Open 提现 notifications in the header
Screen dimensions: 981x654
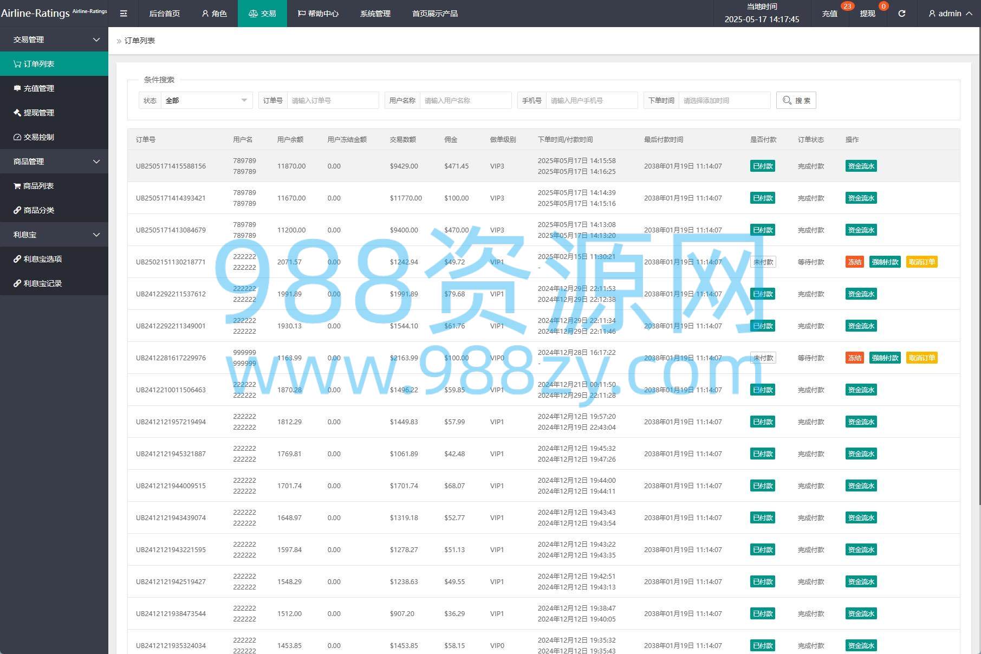pyautogui.click(x=867, y=14)
